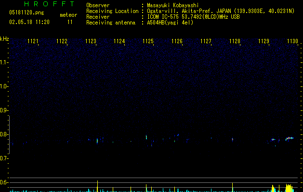Click the Observer field label
The width and height of the screenshot is (303, 192).
pyautogui.click(x=98, y=5)
